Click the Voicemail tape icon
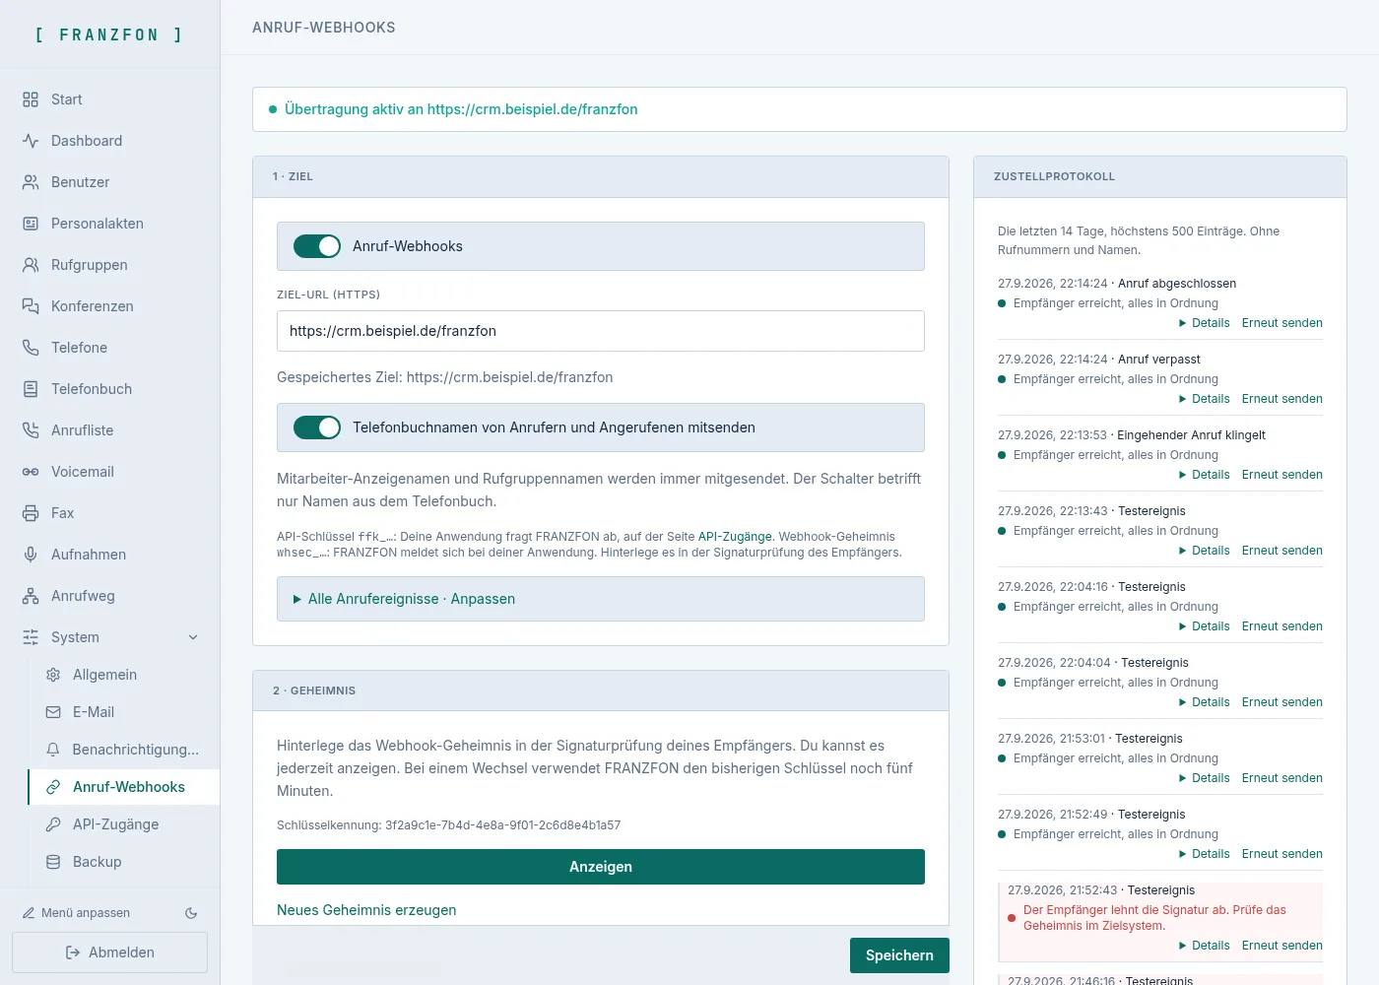 click(x=31, y=472)
